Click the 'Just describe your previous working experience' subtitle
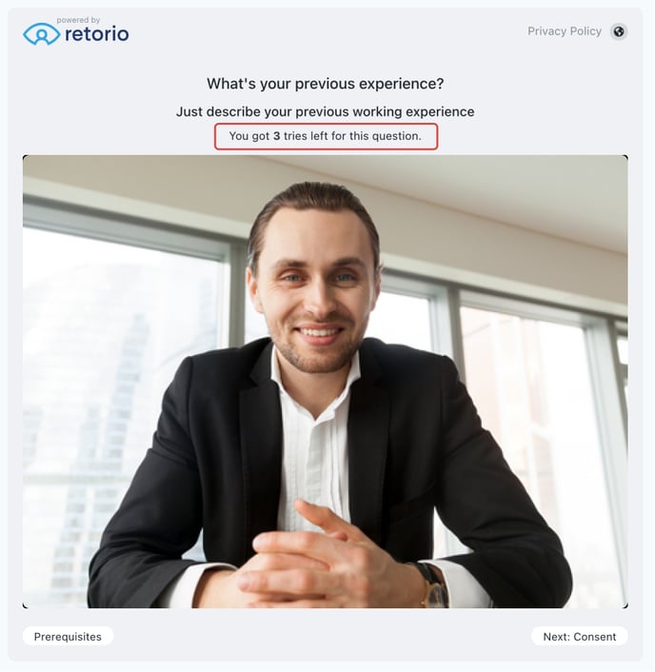Screen dimensions: 655x672 click(x=326, y=111)
